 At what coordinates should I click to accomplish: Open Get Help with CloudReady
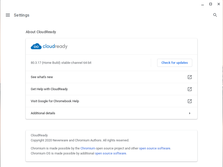(111, 89)
